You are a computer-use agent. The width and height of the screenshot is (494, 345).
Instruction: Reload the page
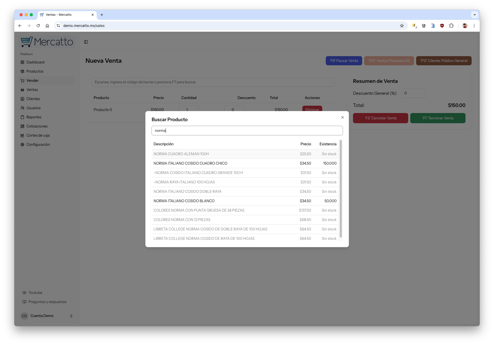click(38, 26)
